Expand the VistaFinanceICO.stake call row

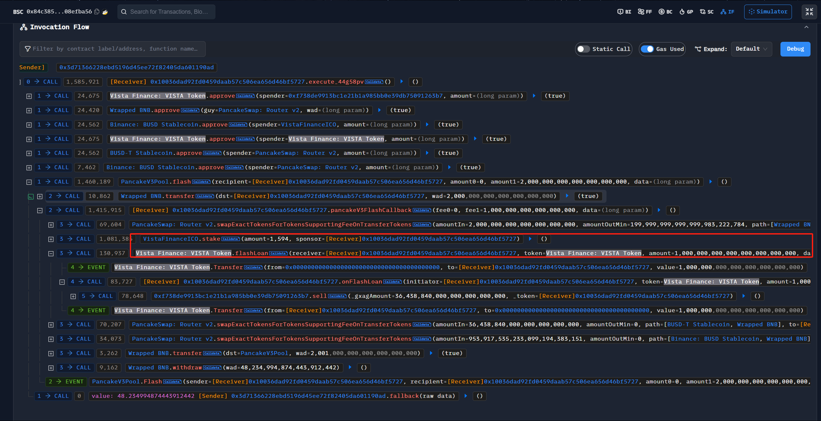51,239
